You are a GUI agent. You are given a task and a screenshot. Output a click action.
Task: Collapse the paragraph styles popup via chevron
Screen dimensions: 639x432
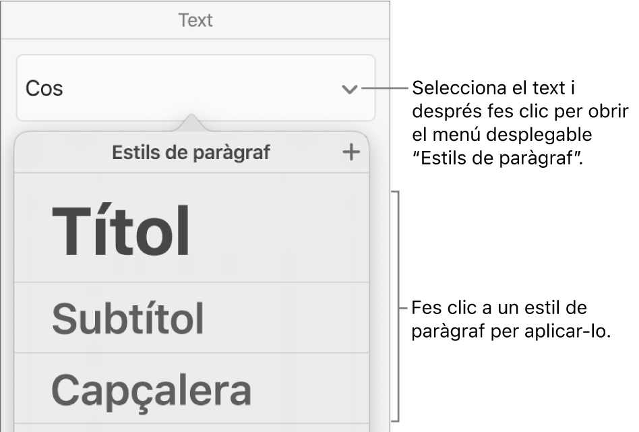[349, 89]
